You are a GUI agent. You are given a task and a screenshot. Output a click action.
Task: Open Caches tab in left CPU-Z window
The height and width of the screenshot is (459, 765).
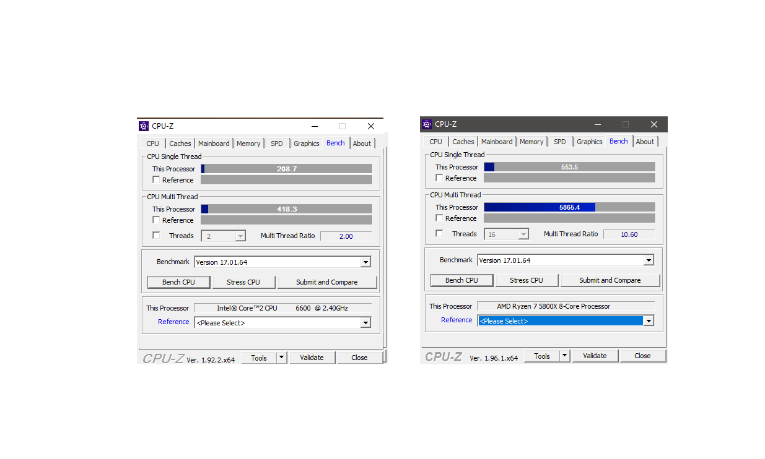[x=180, y=144]
